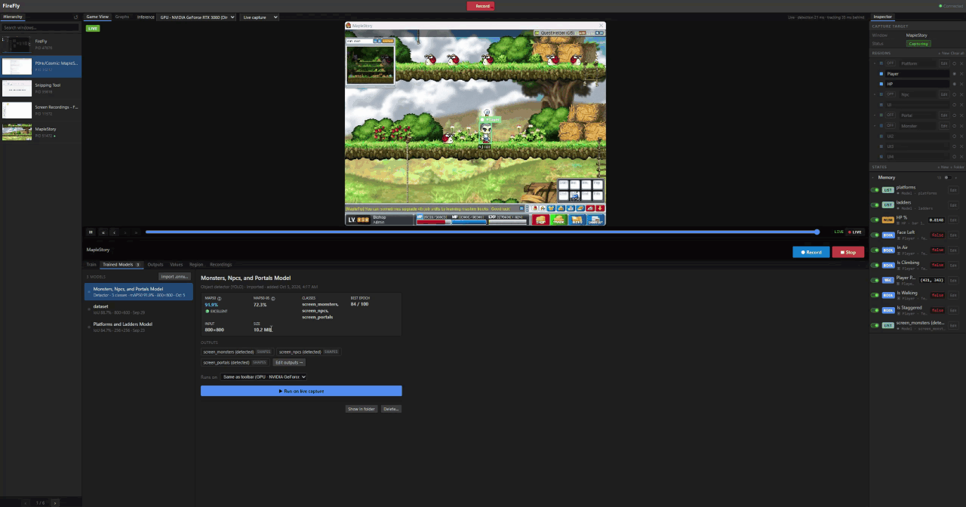
Task: Open the Cash Shop icon in the game bar
Action: tap(540, 220)
